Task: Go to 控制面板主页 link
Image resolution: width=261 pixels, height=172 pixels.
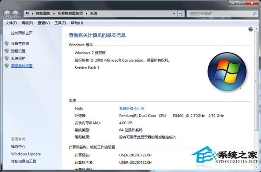Action: tap(22, 33)
